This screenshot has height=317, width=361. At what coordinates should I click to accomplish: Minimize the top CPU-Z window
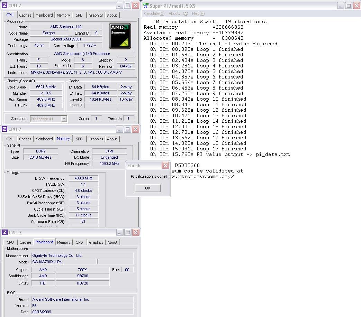(119, 6)
